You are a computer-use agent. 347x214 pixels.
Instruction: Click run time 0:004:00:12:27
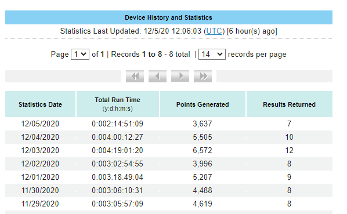pos(118,137)
